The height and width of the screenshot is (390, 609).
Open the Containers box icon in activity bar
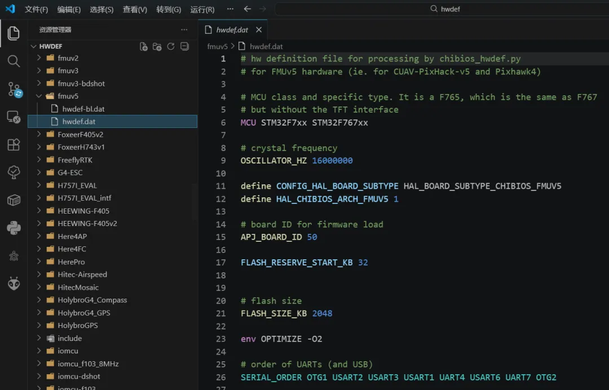point(14,200)
